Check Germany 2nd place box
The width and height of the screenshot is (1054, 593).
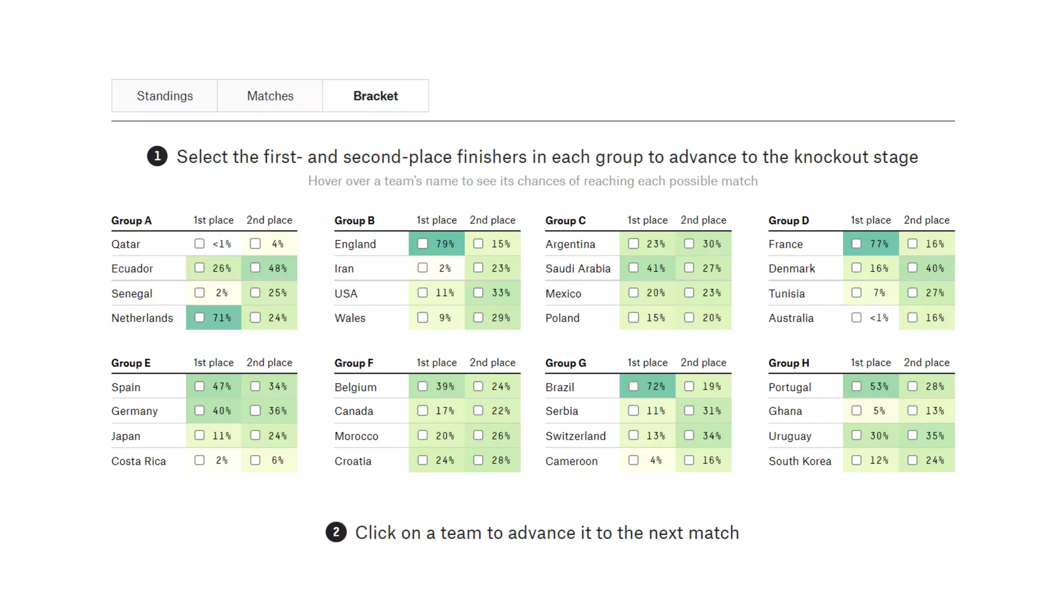(255, 410)
